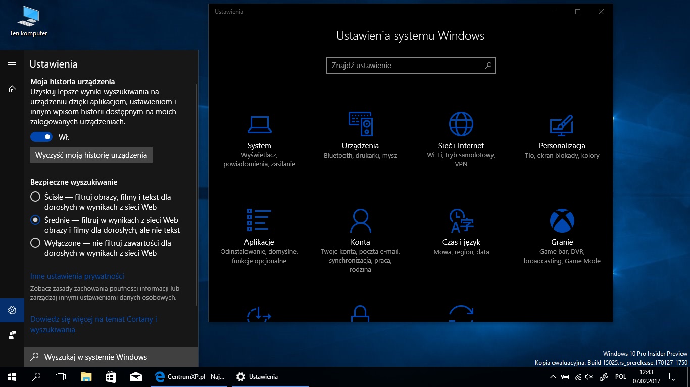
Task: Select Ścisłe safe search option
Action: click(x=35, y=197)
